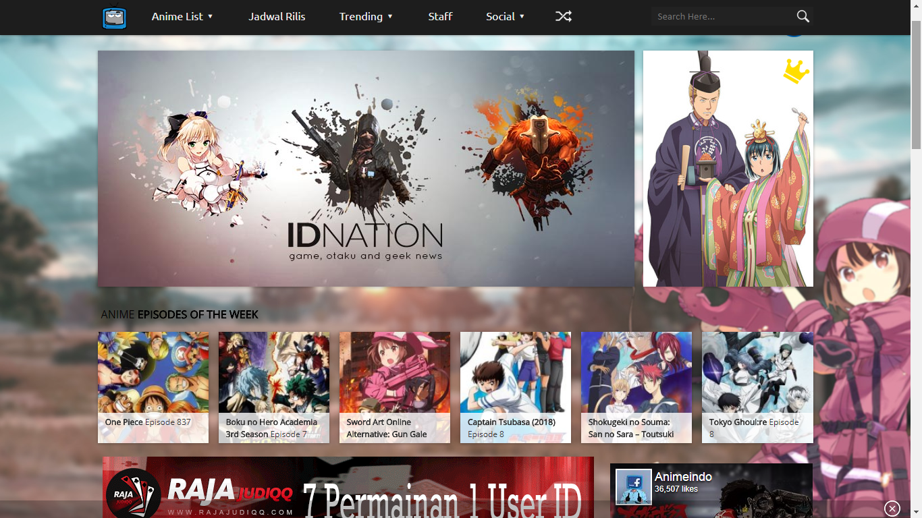Click the Animeindo Facebook page name
The width and height of the screenshot is (922, 518).
(x=683, y=477)
